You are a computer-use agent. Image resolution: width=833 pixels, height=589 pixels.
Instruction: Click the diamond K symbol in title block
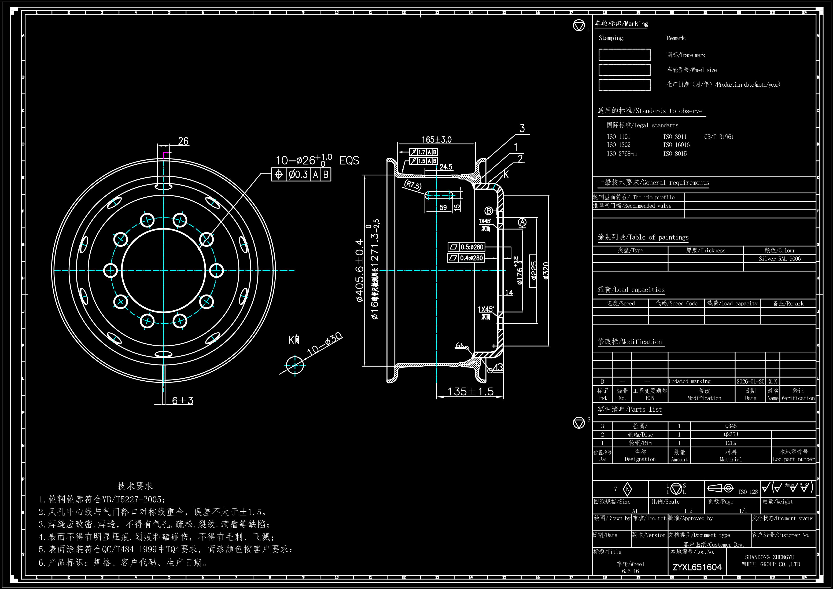627,489
